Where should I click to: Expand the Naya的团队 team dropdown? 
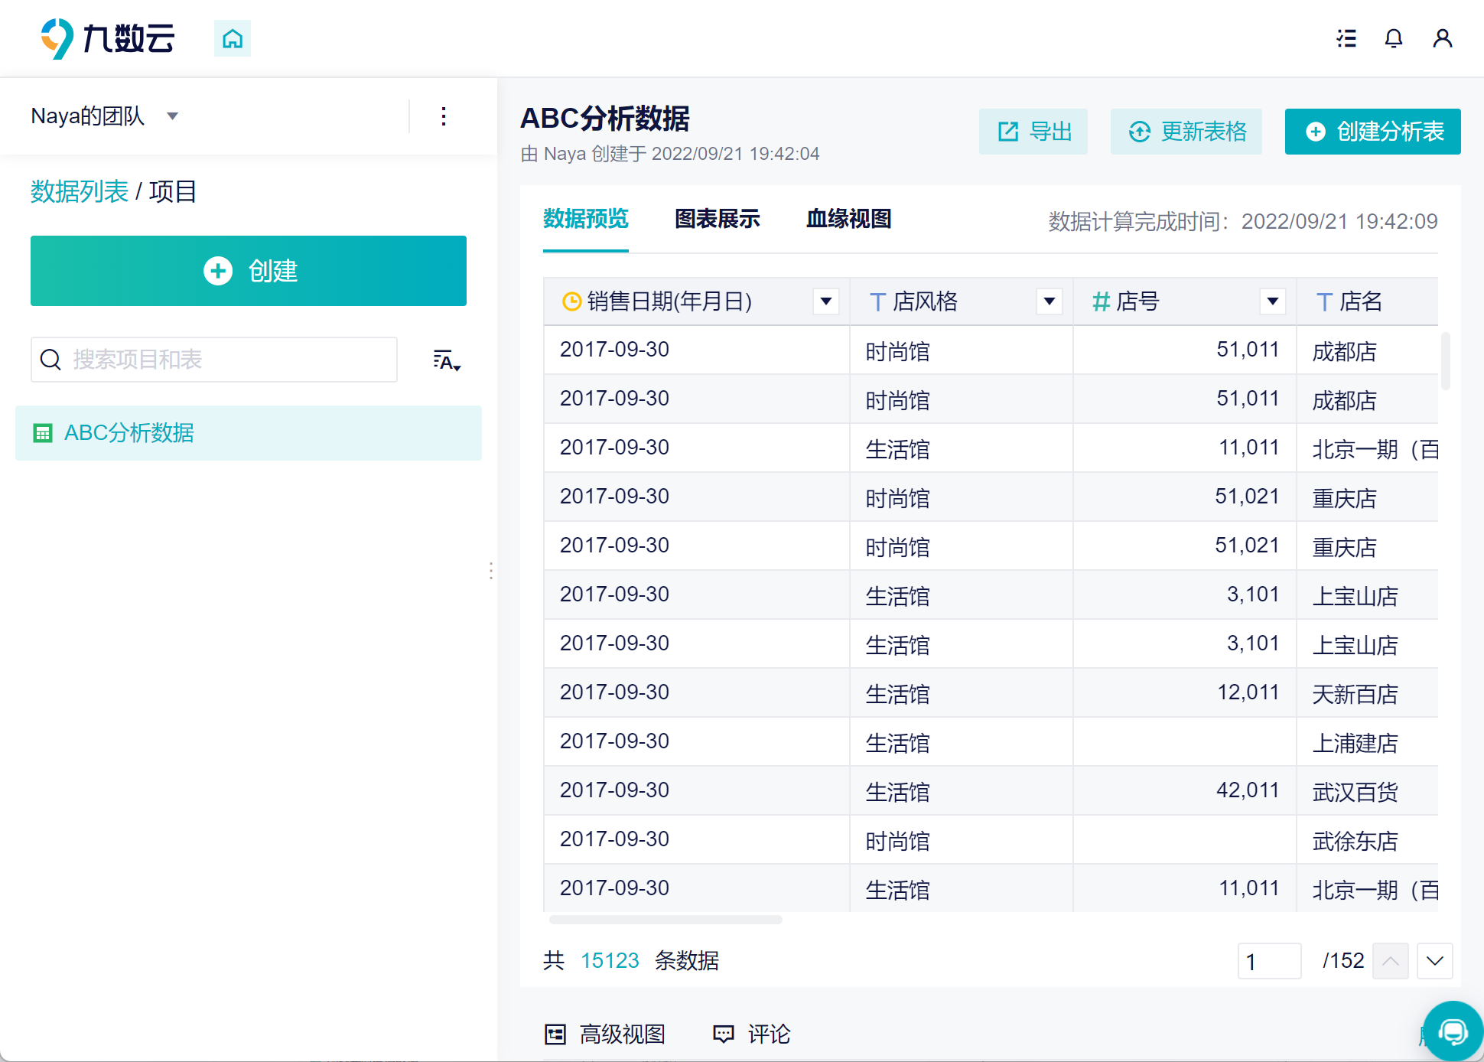click(172, 116)
